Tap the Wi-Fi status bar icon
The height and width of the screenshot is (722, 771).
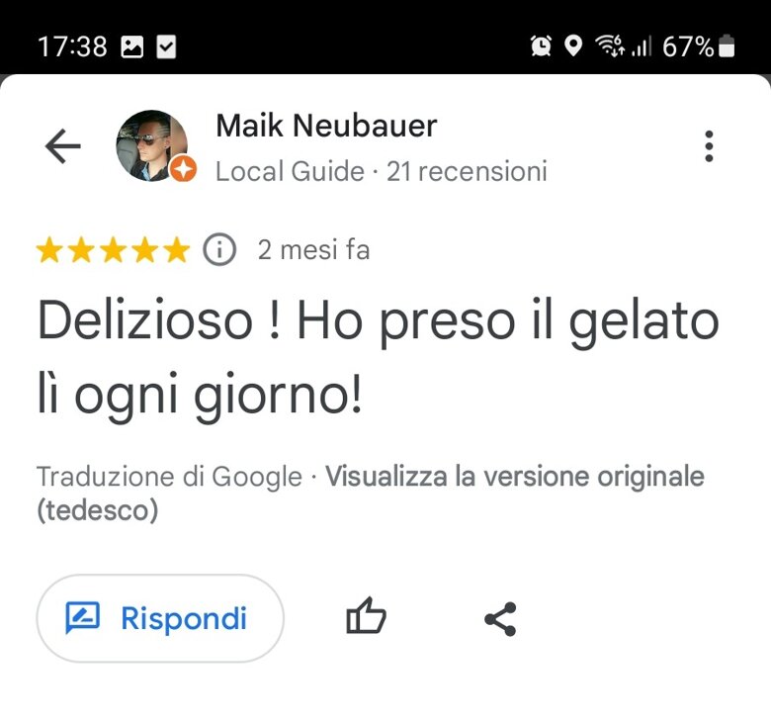pos(610,46)
